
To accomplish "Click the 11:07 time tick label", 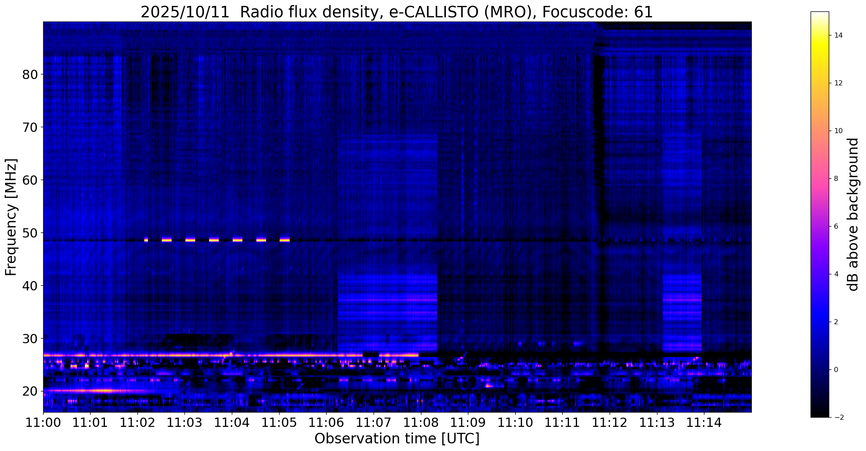I will coord(374,423).
